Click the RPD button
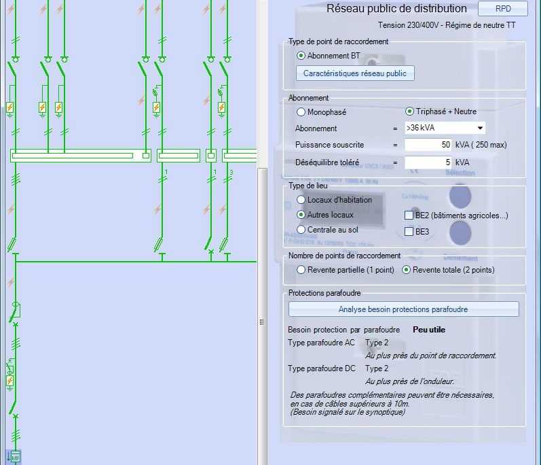The width and height of the screenshot is (541, 465). click(x=503, y=9)
